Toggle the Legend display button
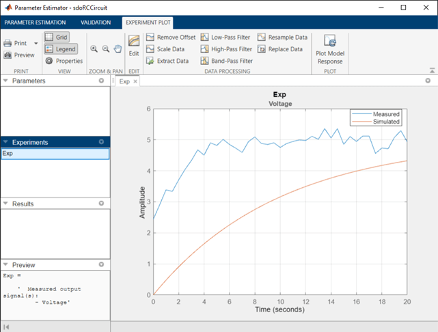Viewport: 438px width, 332px height. click(61, 49)
